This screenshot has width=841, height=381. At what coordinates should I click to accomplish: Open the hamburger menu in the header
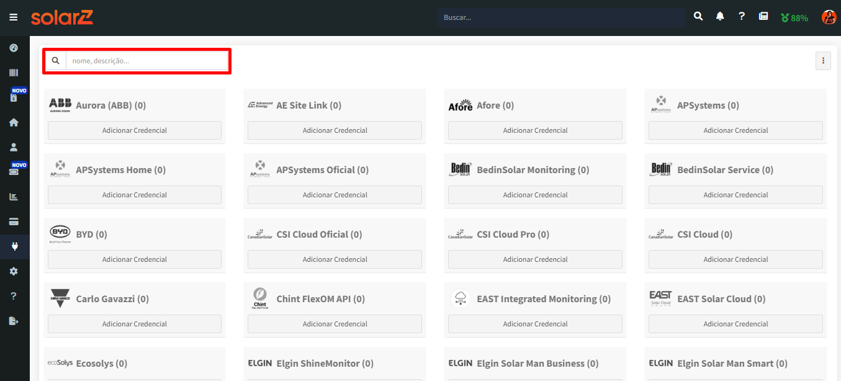click(14, 17)
